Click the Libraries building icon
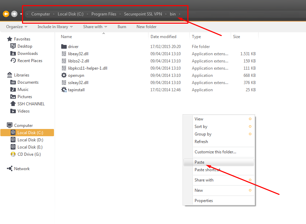Screen dimensions: 306x224 point(10,75)
